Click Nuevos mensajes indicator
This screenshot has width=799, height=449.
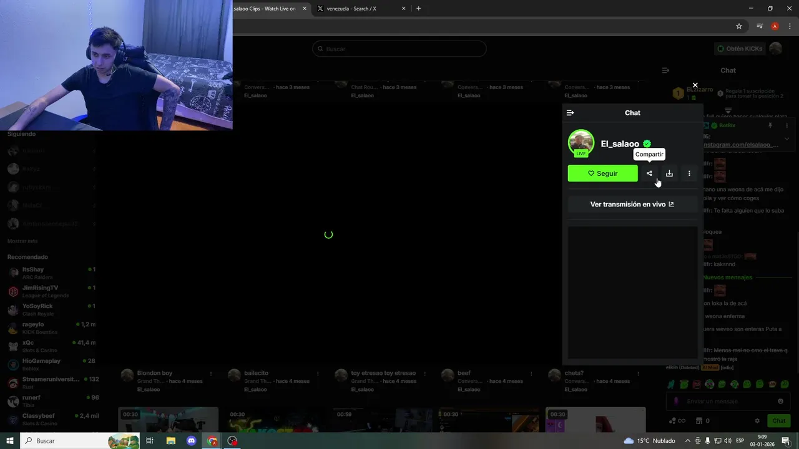728,278
